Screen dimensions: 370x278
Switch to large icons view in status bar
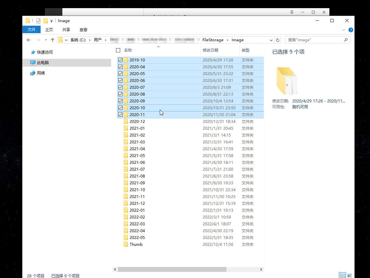[x=350, y=275]
